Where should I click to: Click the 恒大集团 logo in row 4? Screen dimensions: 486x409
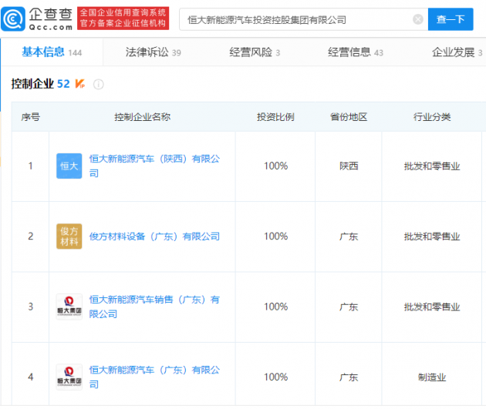[x=69, y=377]
